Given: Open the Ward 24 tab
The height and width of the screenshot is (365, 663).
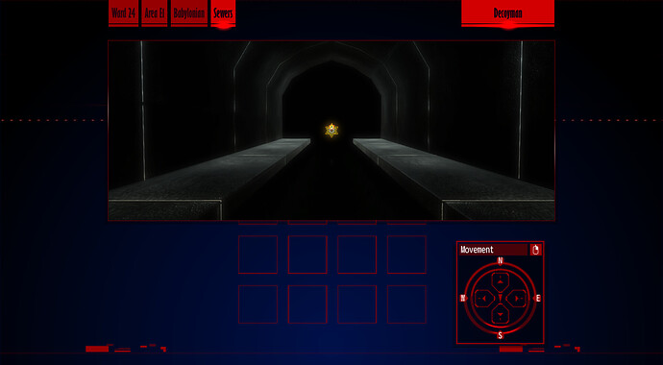Looking at the screenshot, I should tap(123, 12).
